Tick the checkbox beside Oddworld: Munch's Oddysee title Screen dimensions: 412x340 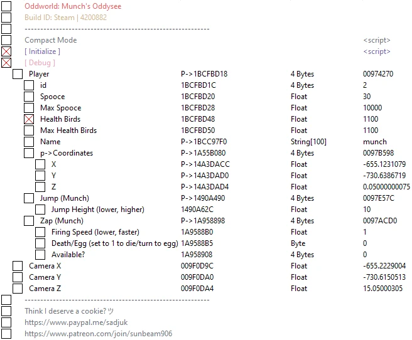6,6
